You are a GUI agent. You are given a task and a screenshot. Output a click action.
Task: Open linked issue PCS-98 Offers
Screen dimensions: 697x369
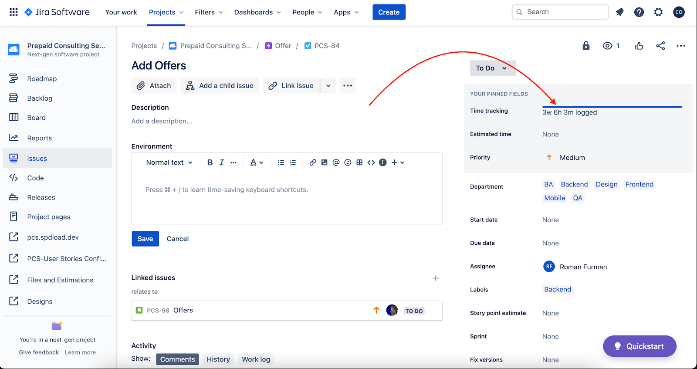click(x=287, y=311)
